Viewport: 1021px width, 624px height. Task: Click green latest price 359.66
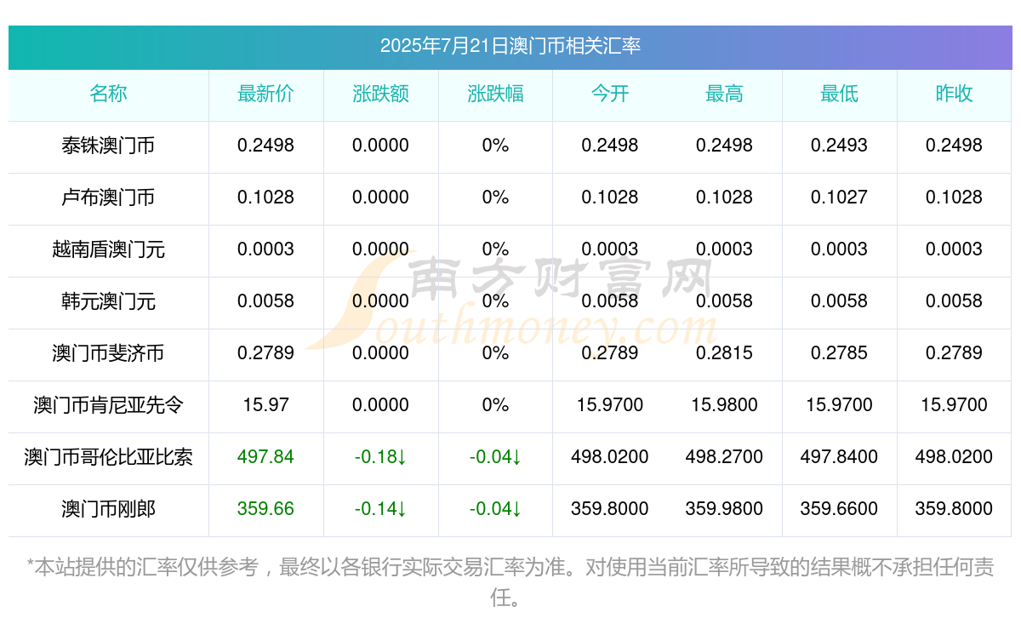265,509
